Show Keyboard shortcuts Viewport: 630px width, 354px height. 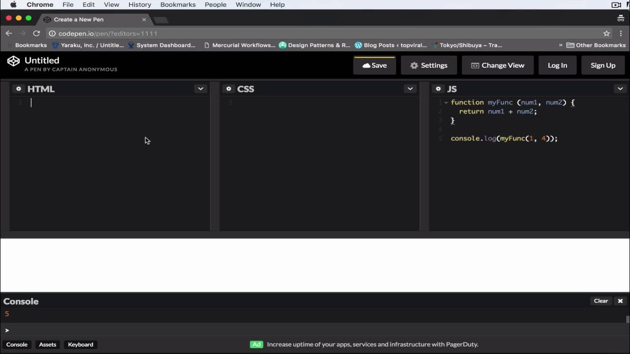(81, 345)
